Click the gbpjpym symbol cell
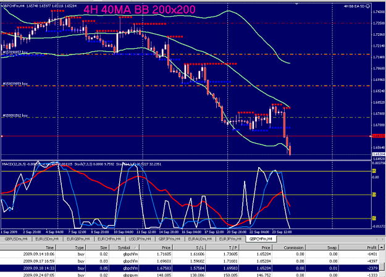Screen dimensions: 386x277 click(x=130, y=275)
